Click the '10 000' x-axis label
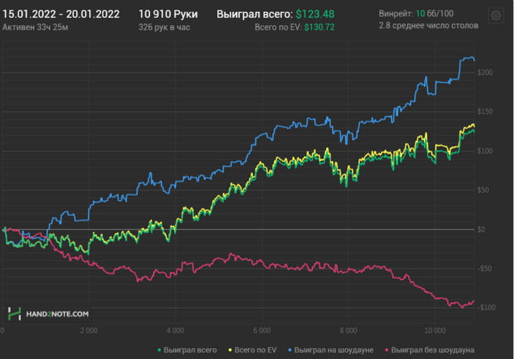514x359 pixels. [435, 330]
